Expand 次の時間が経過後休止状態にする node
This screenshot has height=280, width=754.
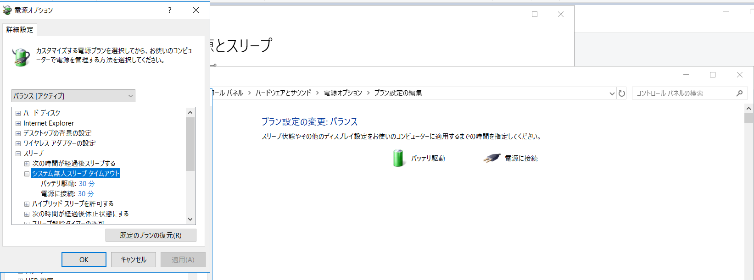[27, 214]
